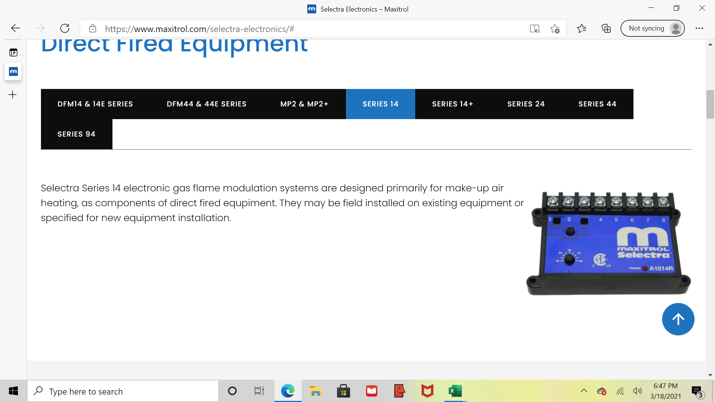Viewport: 715px width, 402px height.
Task: Click the blue scroll-to-top arrow button
Action: [678, 319]
